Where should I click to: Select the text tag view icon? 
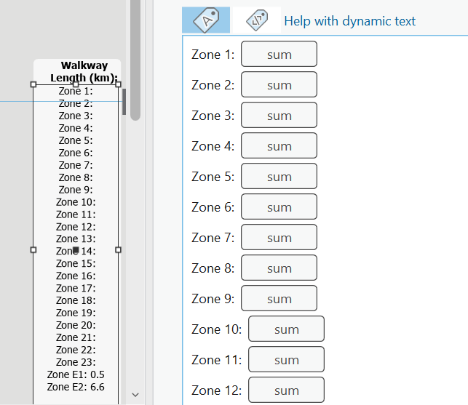pos(206,20)
